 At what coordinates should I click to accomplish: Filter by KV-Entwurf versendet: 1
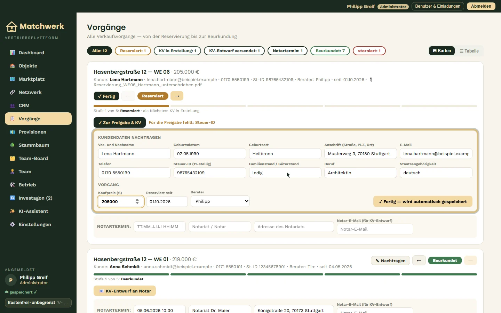[234, 51]
